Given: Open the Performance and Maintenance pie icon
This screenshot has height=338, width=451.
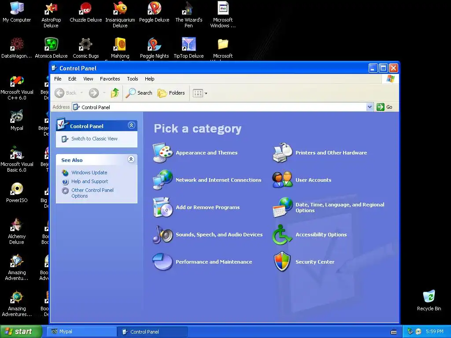Looking at the screenshot, I should [163, 261].
